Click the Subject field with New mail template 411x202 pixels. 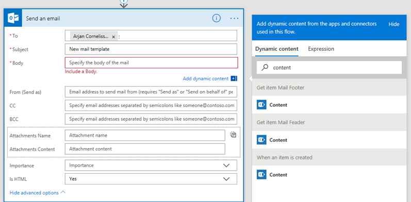pyautogui.click(x=151, y=49)
